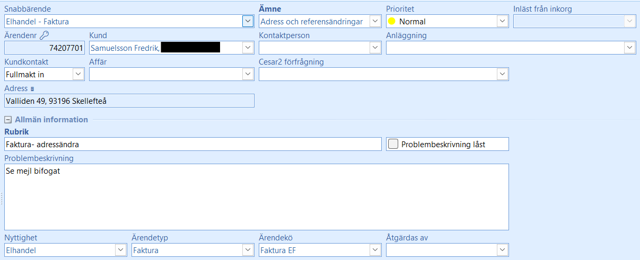Image resolution: width=640 pixels, height=260 pixels.
Task: Open the Snabbärende dropdown
Action: (x=248, y=21)
